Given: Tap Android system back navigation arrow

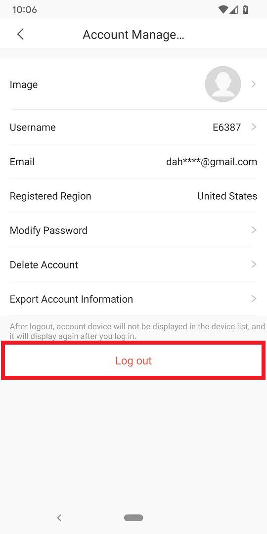Looking at the screenshot, I should coord(59,518).
